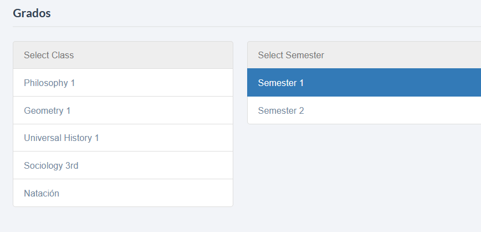
Task: Show grades for Philosophy 1
Action: point(49,83)
